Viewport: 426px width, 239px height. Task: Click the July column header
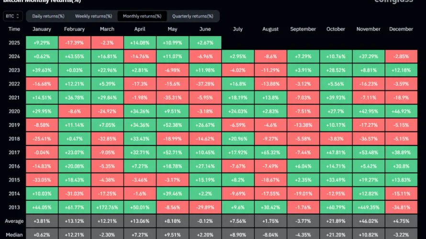point(238,29)
